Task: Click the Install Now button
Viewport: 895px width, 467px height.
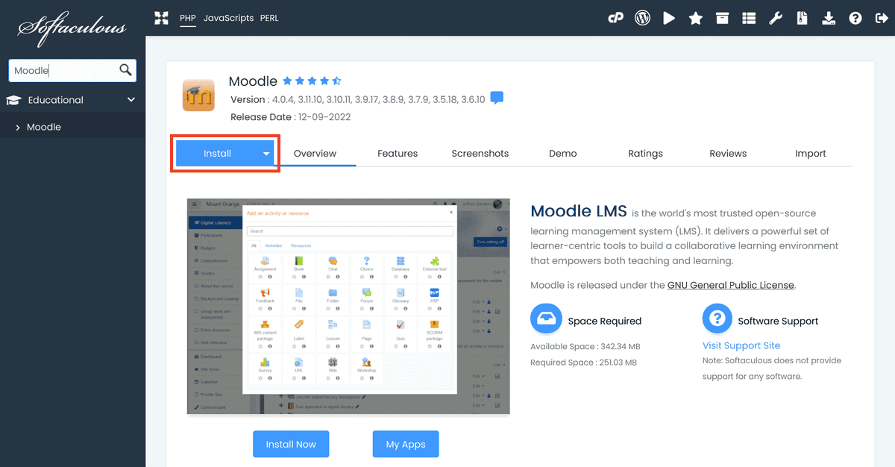Action: (x=291, y=444)
